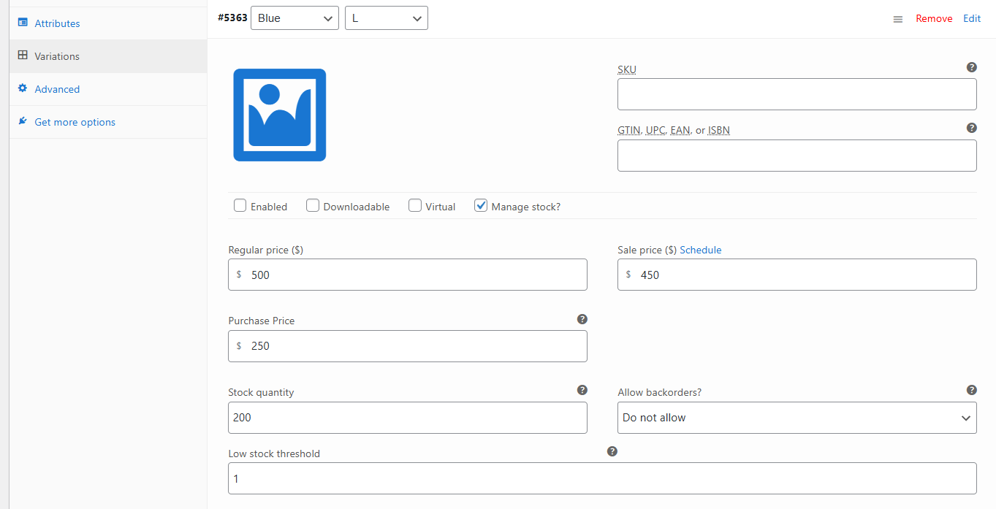Click the help icon for GTIN field
This screenshot has height=509, width=996.
(971, 128)
